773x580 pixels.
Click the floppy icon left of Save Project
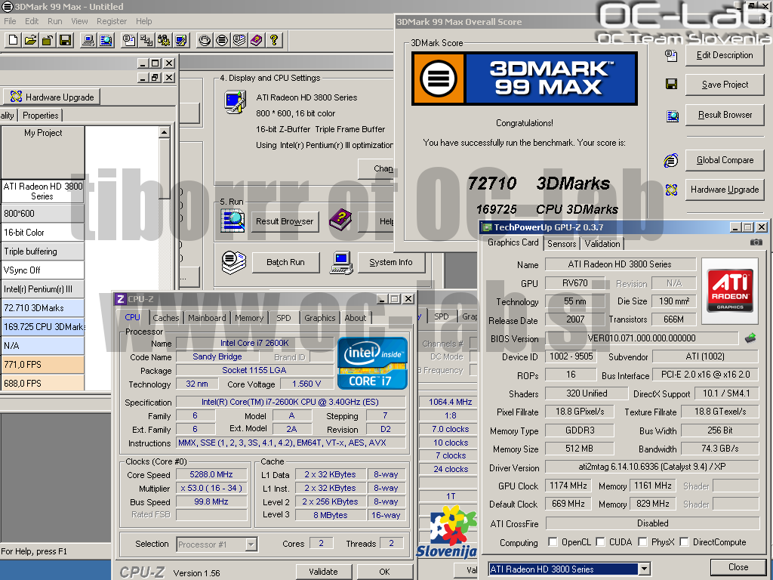click(x=671, y=84)
